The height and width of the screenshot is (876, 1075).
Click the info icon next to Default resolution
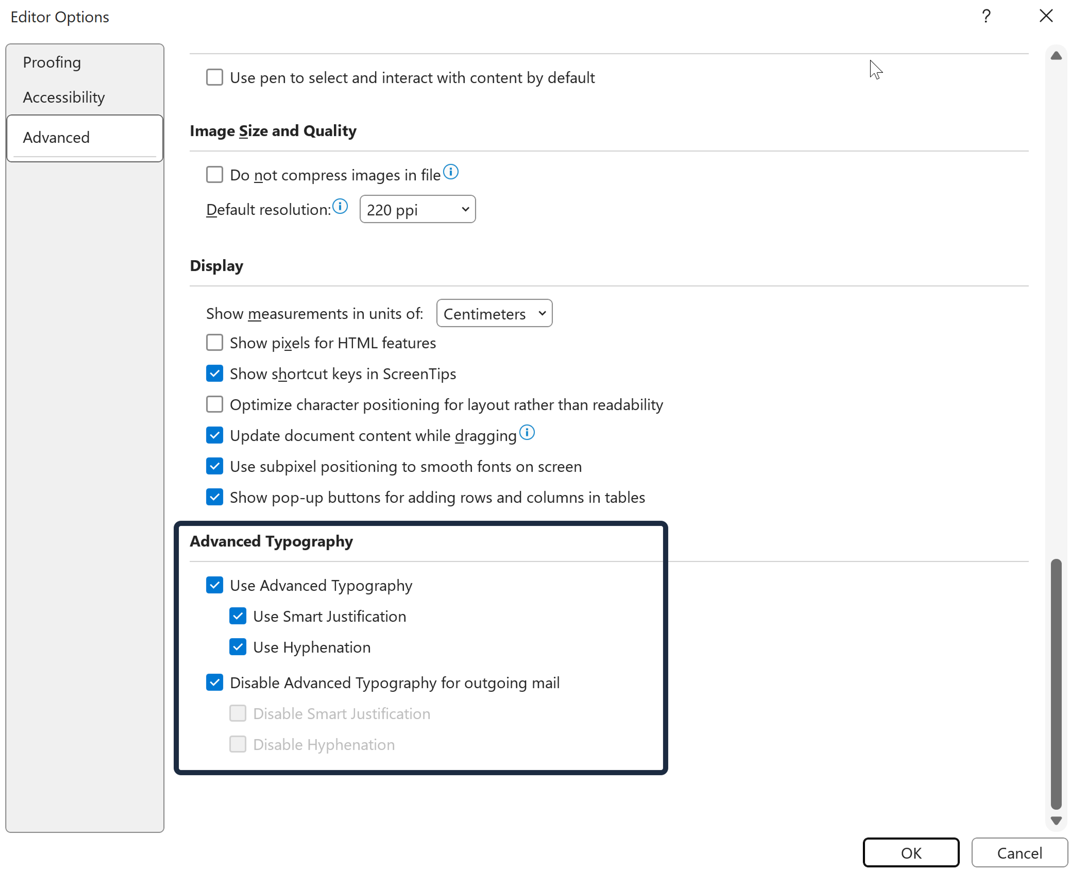[x=340, y=207]
